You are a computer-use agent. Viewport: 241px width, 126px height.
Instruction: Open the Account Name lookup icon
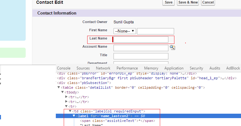(172, 47)
